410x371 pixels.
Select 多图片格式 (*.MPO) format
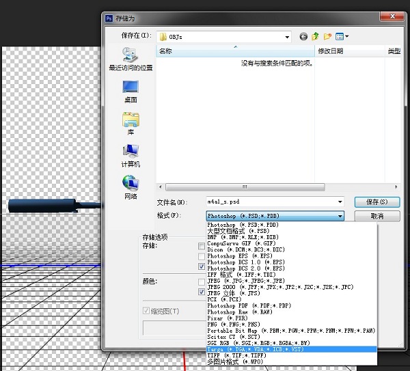click(x=292, y=362)
